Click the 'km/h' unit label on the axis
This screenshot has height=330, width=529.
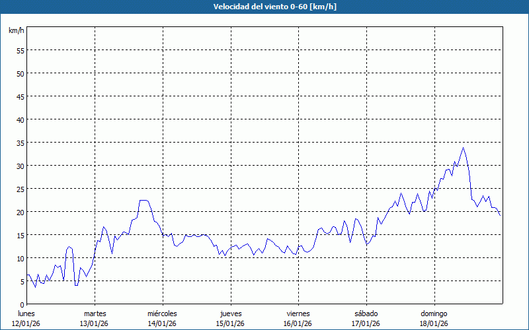[x=16, y=30]
